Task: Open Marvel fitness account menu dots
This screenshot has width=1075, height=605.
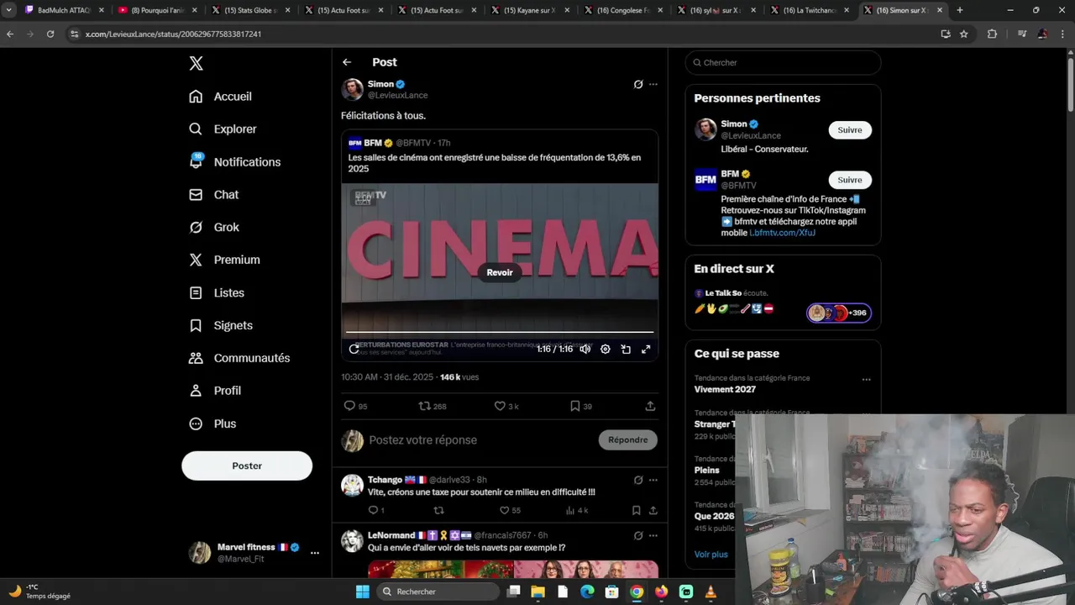Action: (315, 553)
